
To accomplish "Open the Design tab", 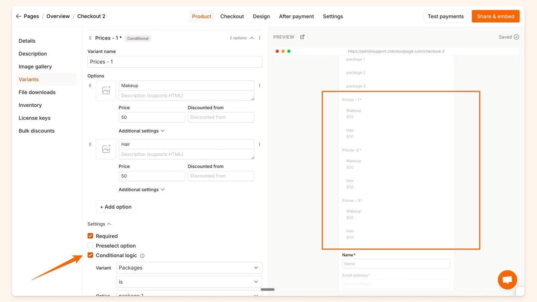I will 261,16.
